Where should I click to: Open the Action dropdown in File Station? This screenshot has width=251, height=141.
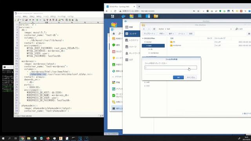coord(171,34)
